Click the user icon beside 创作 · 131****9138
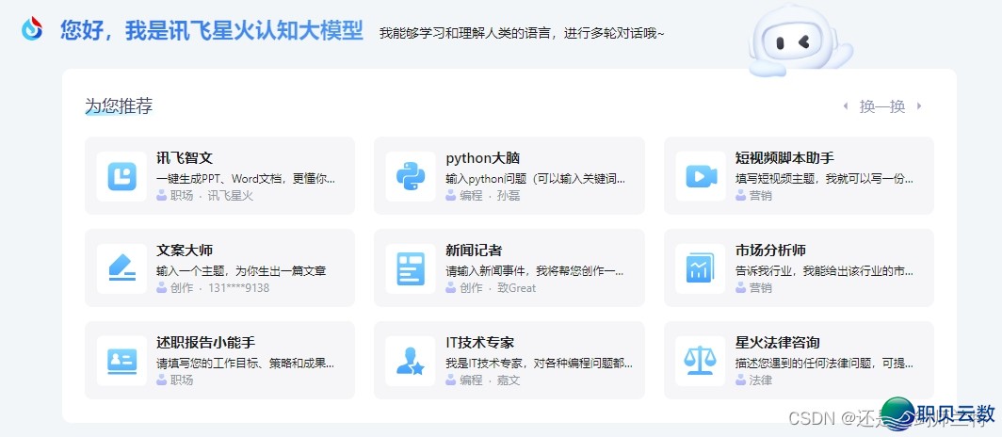This screenshot has width=1002, height=437. coord(162,287)
